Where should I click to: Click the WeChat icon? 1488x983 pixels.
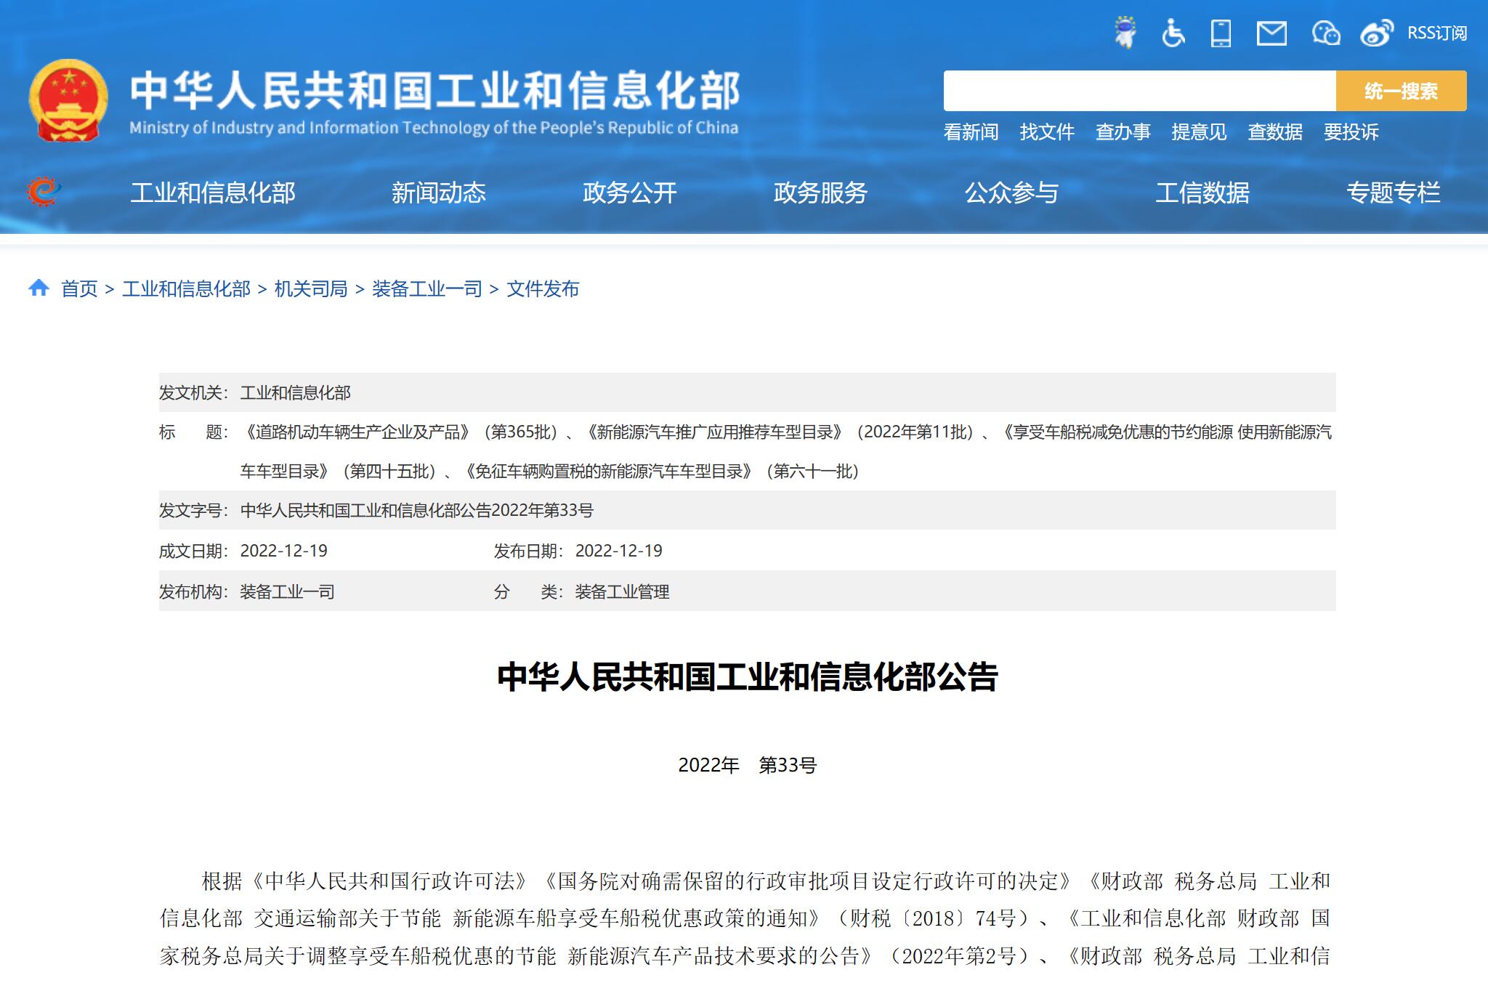[x=1326, y=33]
